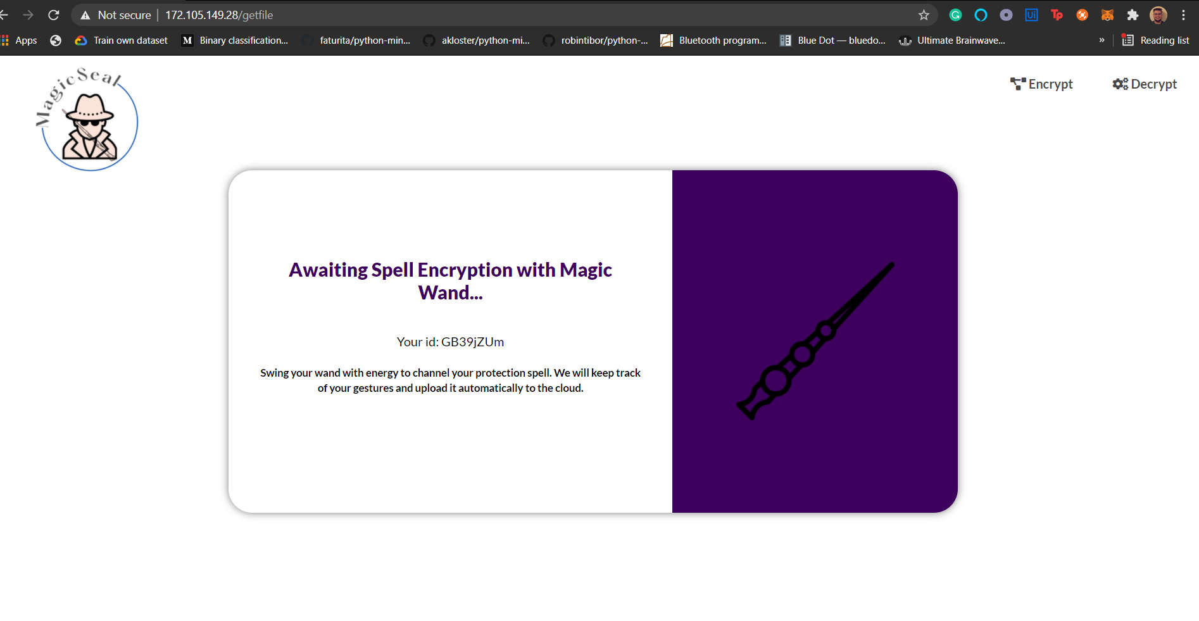
Task: Click the blue ring extension icon
Action: (981, 15)
